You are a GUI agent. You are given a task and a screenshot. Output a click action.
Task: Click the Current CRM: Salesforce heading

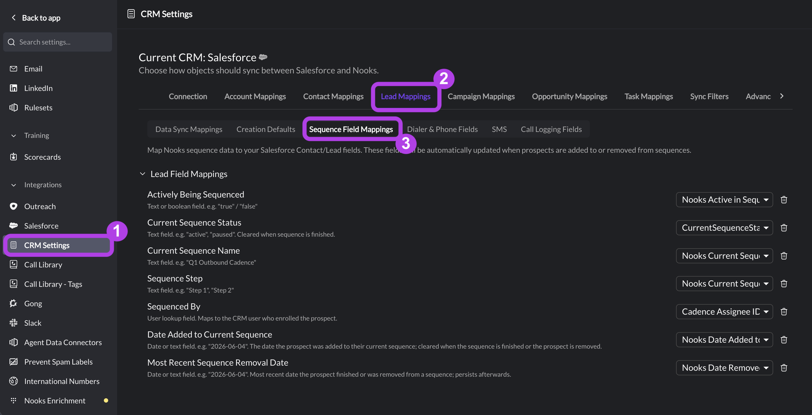[x=197, y=57]
